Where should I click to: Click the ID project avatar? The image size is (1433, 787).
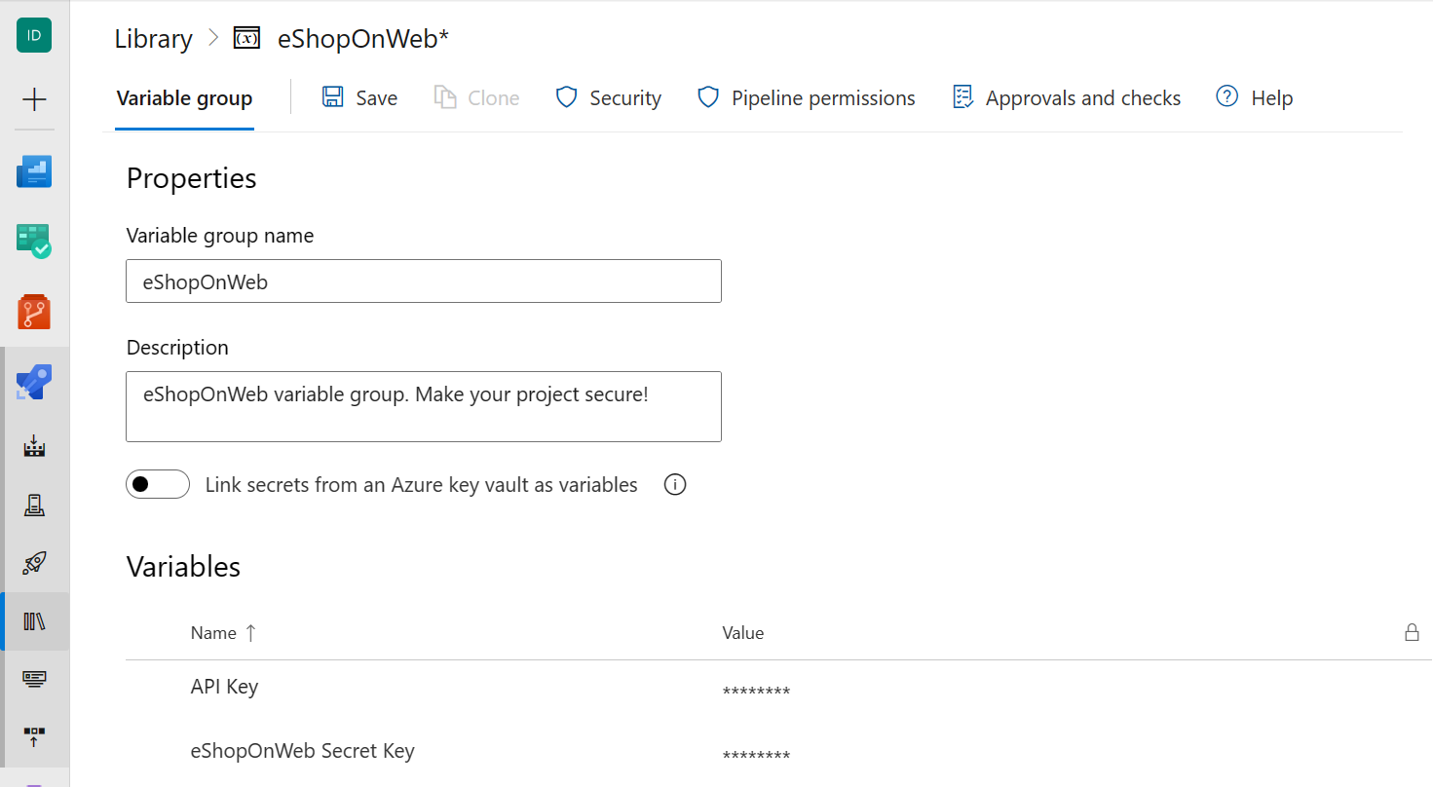pyautogui.click(x=34, y=35)
